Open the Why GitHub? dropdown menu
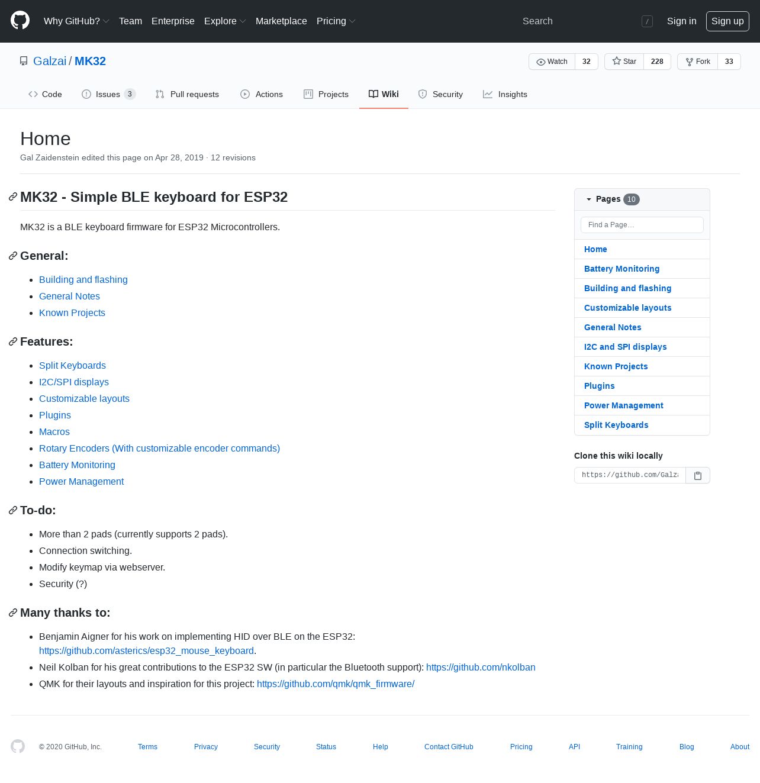The image size is (760, 783). [x=76, y=21]
